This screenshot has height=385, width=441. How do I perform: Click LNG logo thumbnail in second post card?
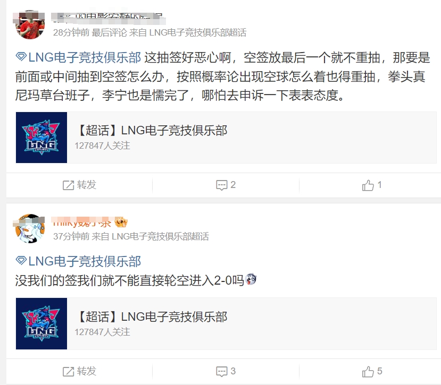click(41, 323)
